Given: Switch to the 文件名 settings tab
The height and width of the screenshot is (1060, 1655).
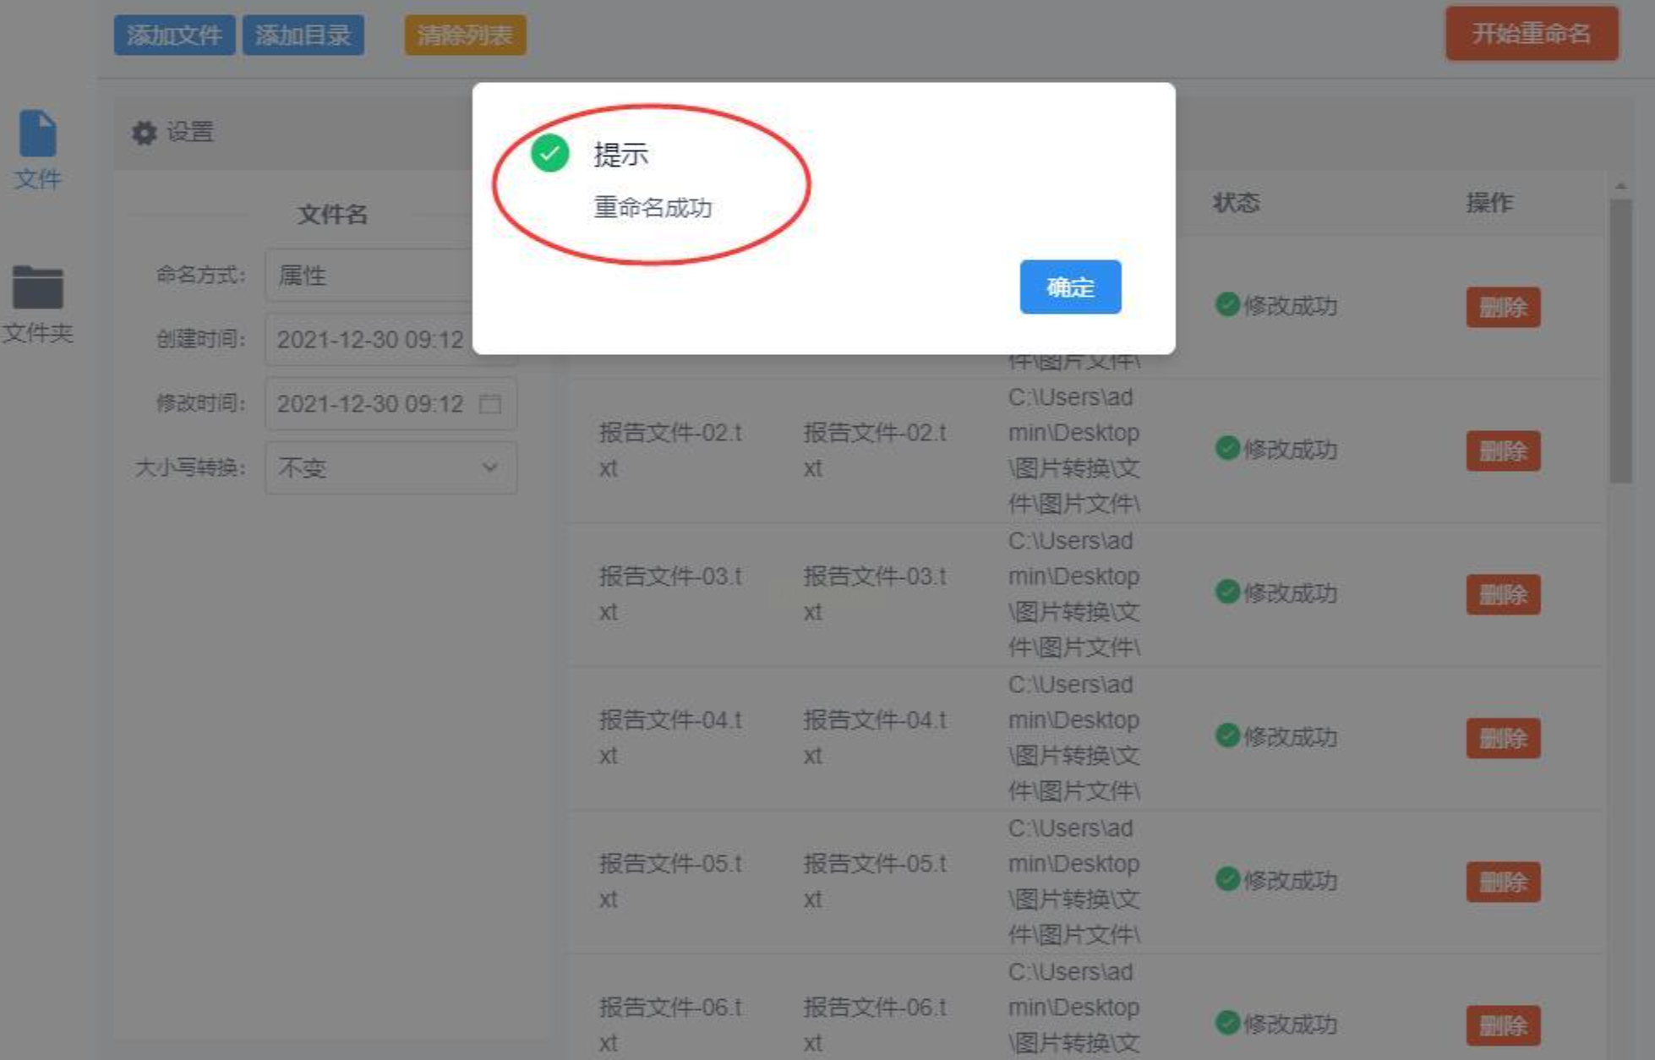Looking at the screenshot, I should point(332,214).
